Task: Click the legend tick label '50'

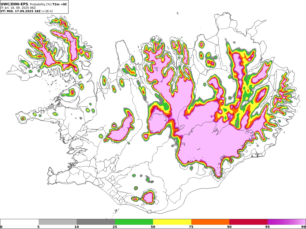Action: (x=153, y=227)
